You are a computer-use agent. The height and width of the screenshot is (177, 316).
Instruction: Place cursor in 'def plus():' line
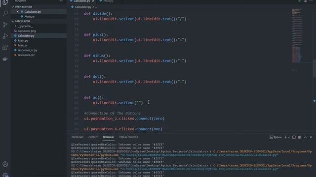(x=96, y=34)
